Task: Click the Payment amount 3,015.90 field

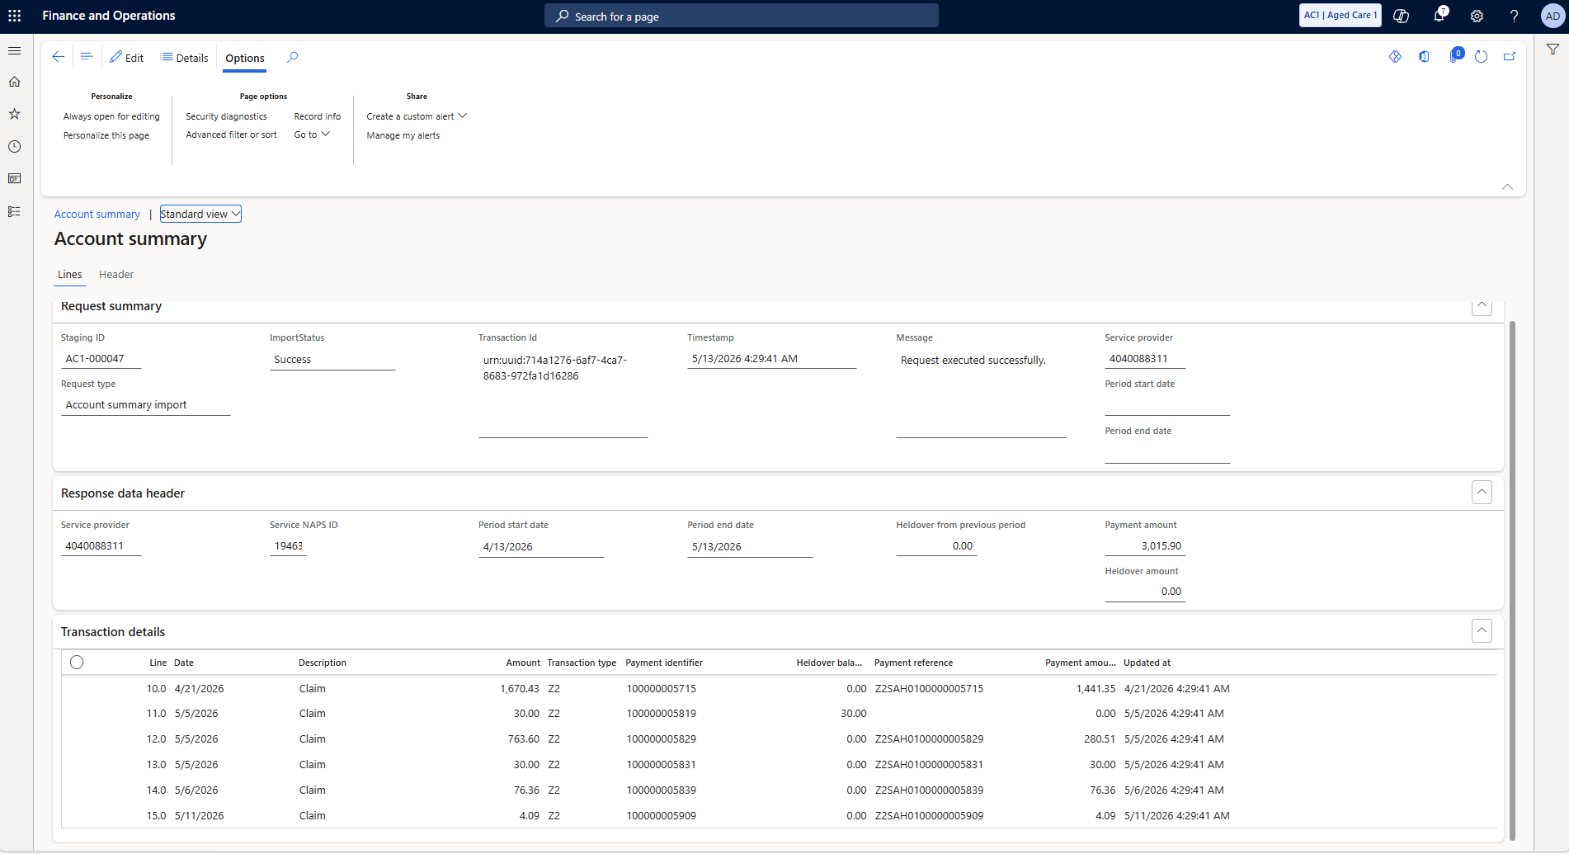Action: pyautogui.click(x=1145, y=546)
